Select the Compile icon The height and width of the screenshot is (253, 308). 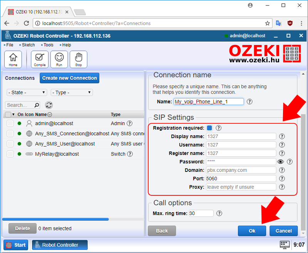(x=40, y=58)
